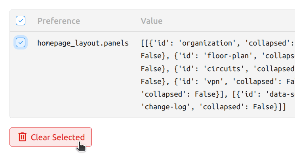This screenshot has width=295, height=156.
Task: Click the Preference column header
Action: [59, 21]
